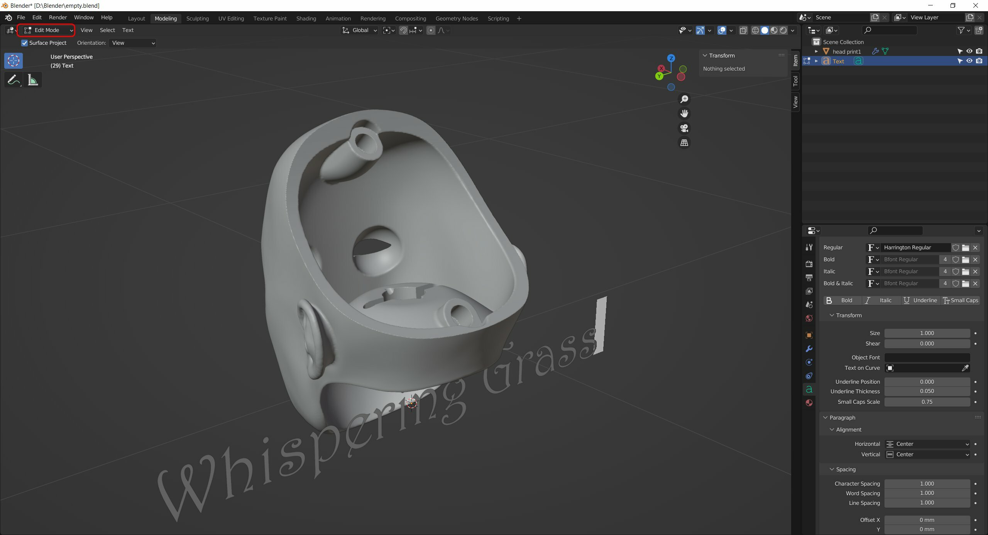
Task: Adjust the Shear value field
Action: coord(927,344)
